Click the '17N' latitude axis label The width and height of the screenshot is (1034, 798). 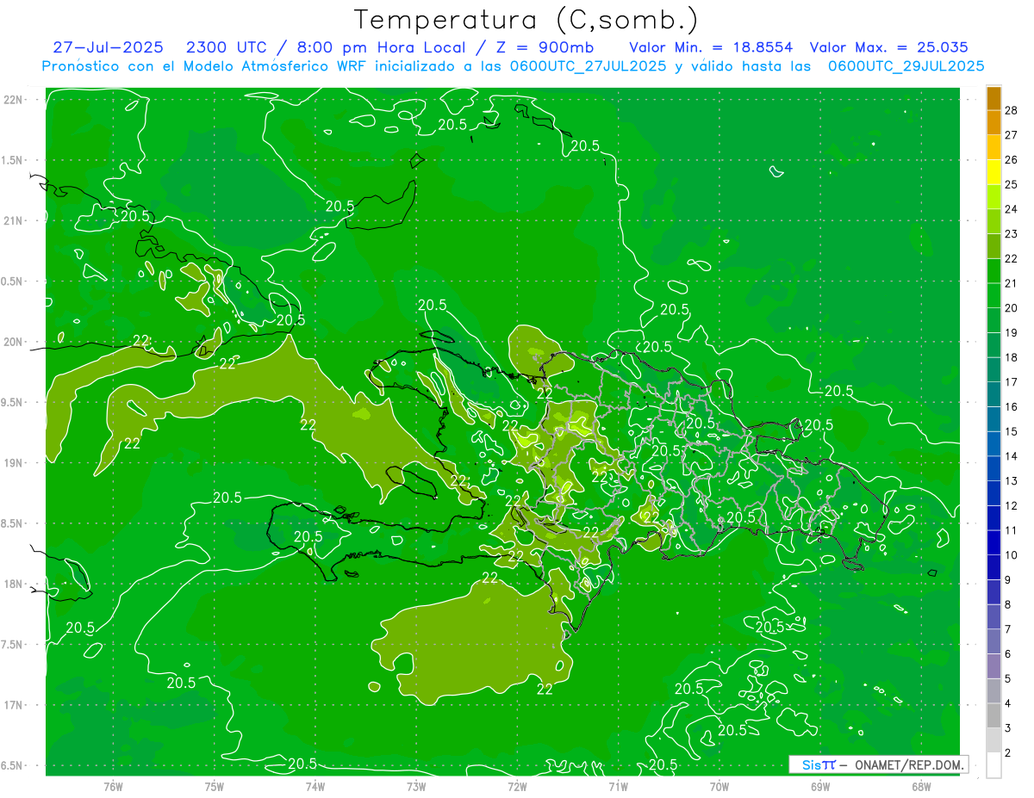[14, 706]
